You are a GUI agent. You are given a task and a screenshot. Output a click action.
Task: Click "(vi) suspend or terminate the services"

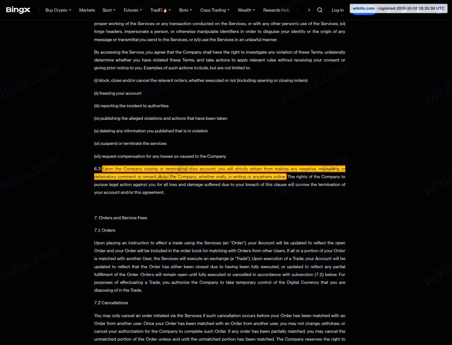130,143
